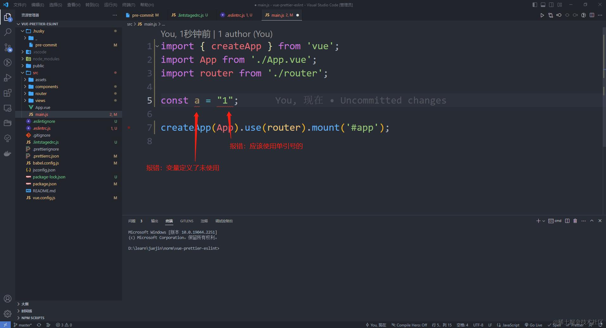Open Source Control view with 14 badge
This screenshot has width=606, height=328.
coord(8,47)
